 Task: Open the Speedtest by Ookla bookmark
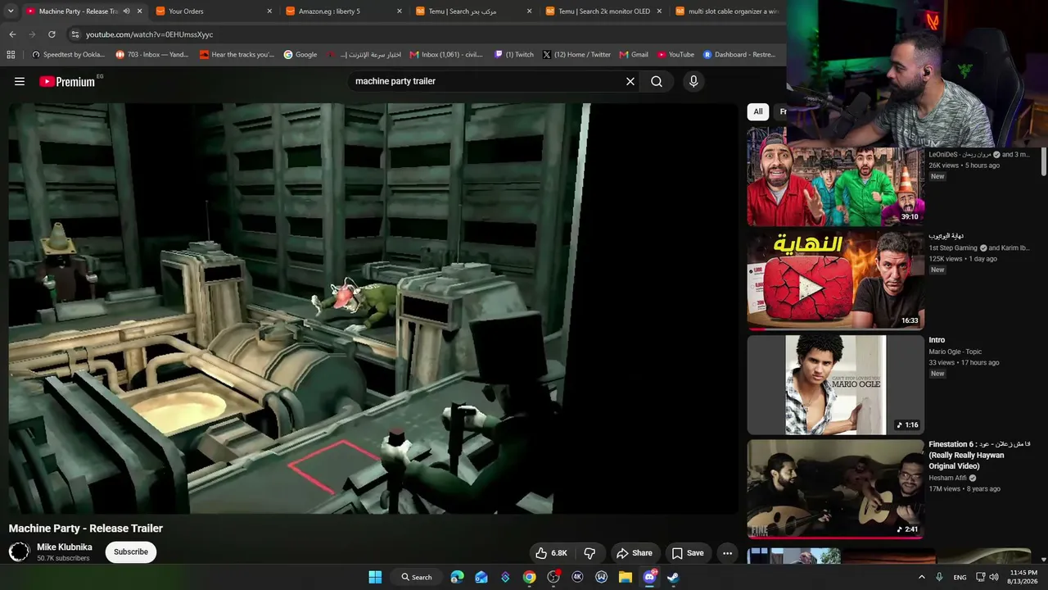[x=68, y=55]
